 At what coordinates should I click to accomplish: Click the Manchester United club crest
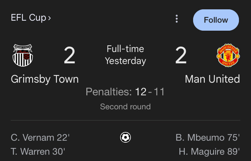click(x=228, y=55)
